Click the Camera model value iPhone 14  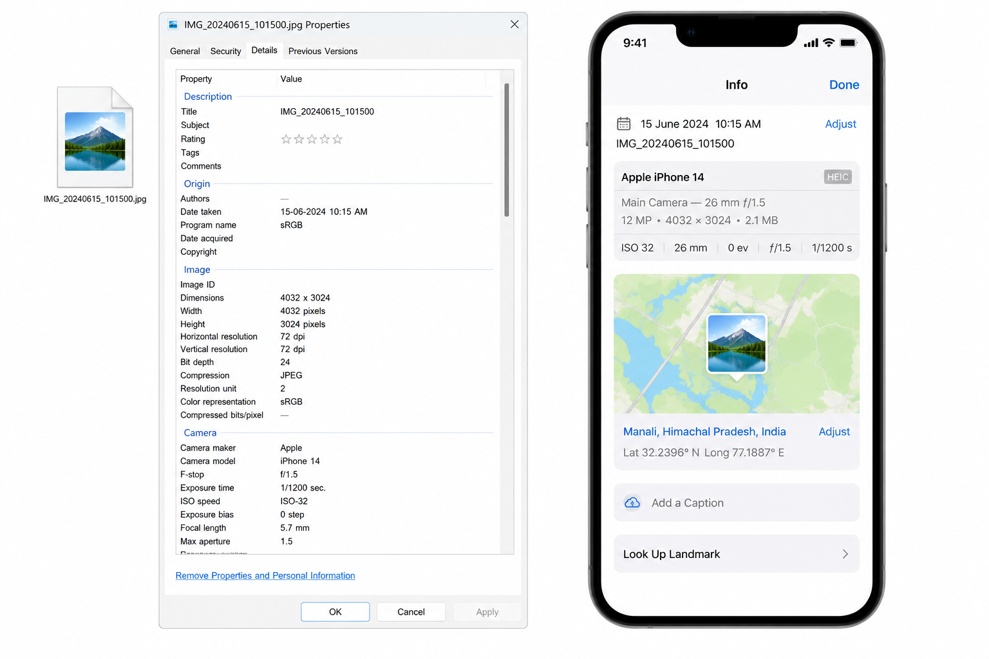pos(300,461)
